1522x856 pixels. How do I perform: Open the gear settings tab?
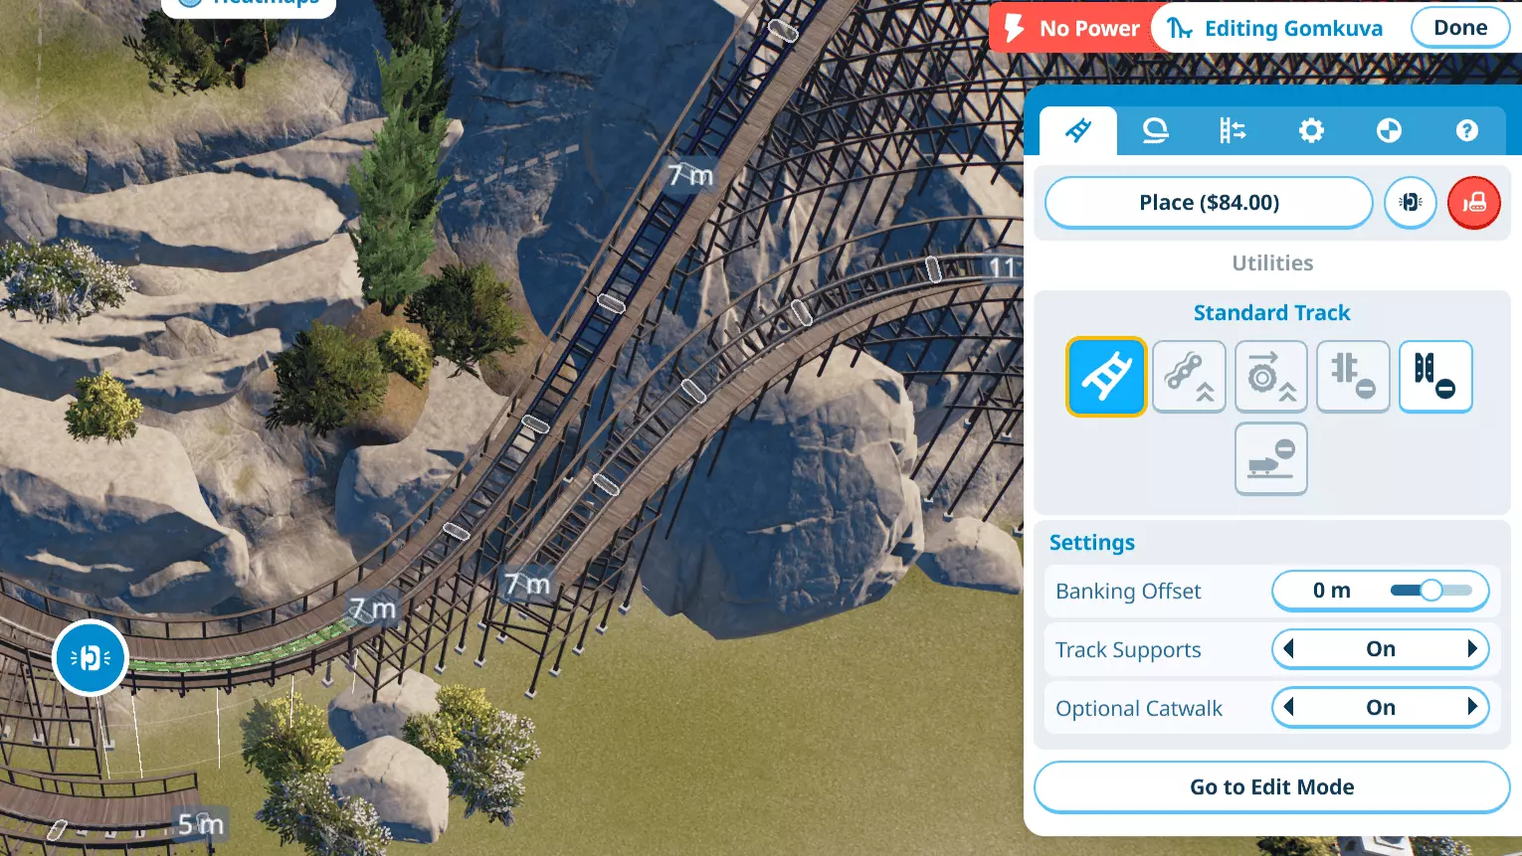tap(1311, 130)
